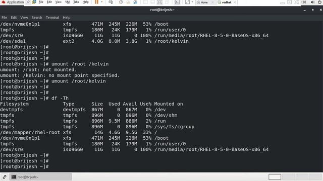The image size is (323, 181).
Task: Click 'umount: /root: not mounted.' message
Action: (38, 69)
